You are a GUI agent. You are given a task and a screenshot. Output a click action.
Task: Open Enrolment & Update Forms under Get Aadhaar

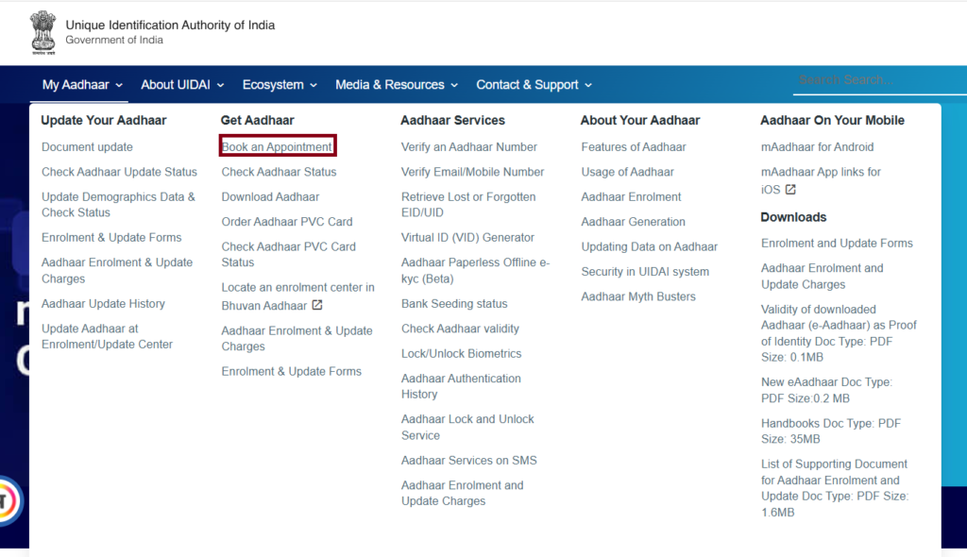click(x=291, y=371)
